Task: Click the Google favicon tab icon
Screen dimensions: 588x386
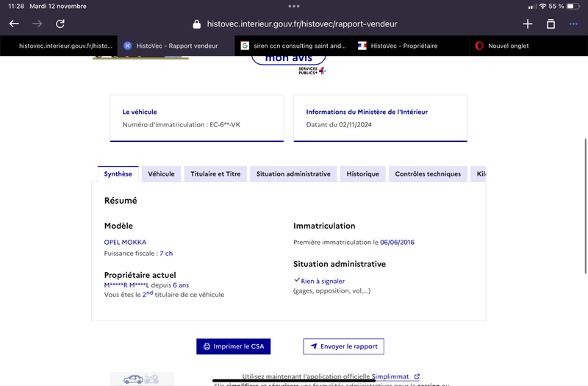Action: pos(245,46)
